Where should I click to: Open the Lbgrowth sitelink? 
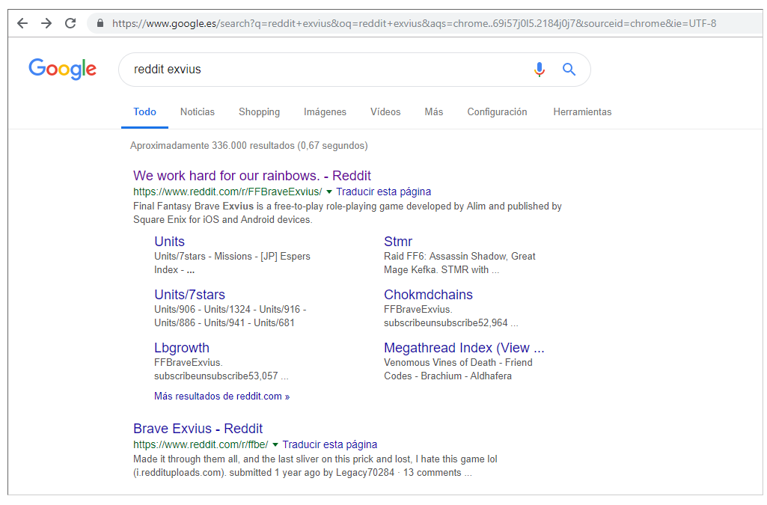182,348
